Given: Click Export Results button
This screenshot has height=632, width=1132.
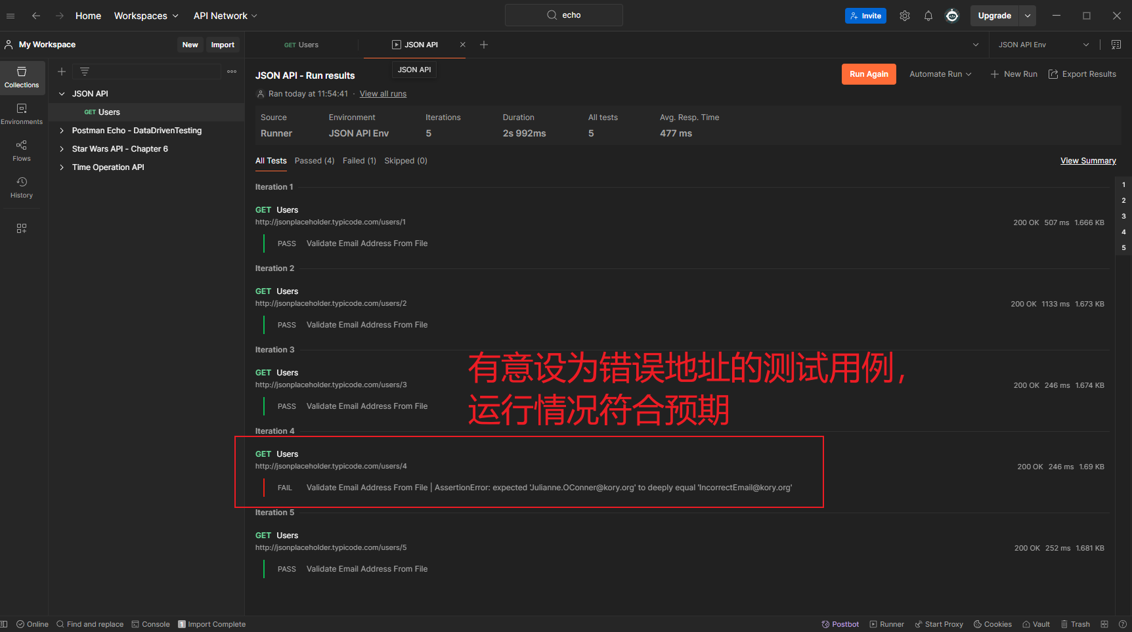Looking at the screenshot, I should click(1082, 74).
